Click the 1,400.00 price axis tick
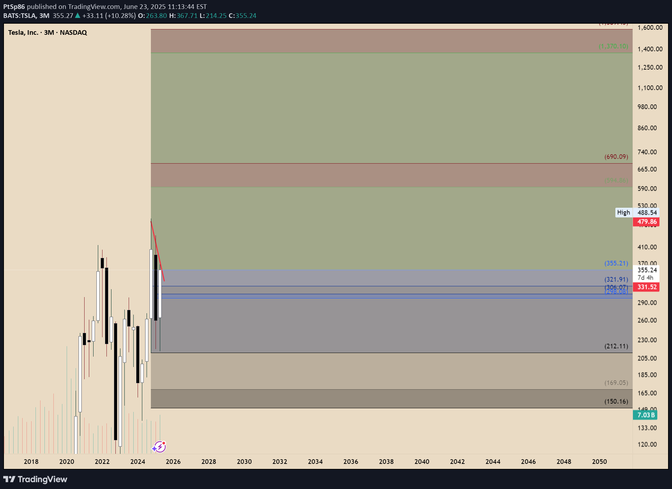The image size is (672, 489). (x=650, y=49)
